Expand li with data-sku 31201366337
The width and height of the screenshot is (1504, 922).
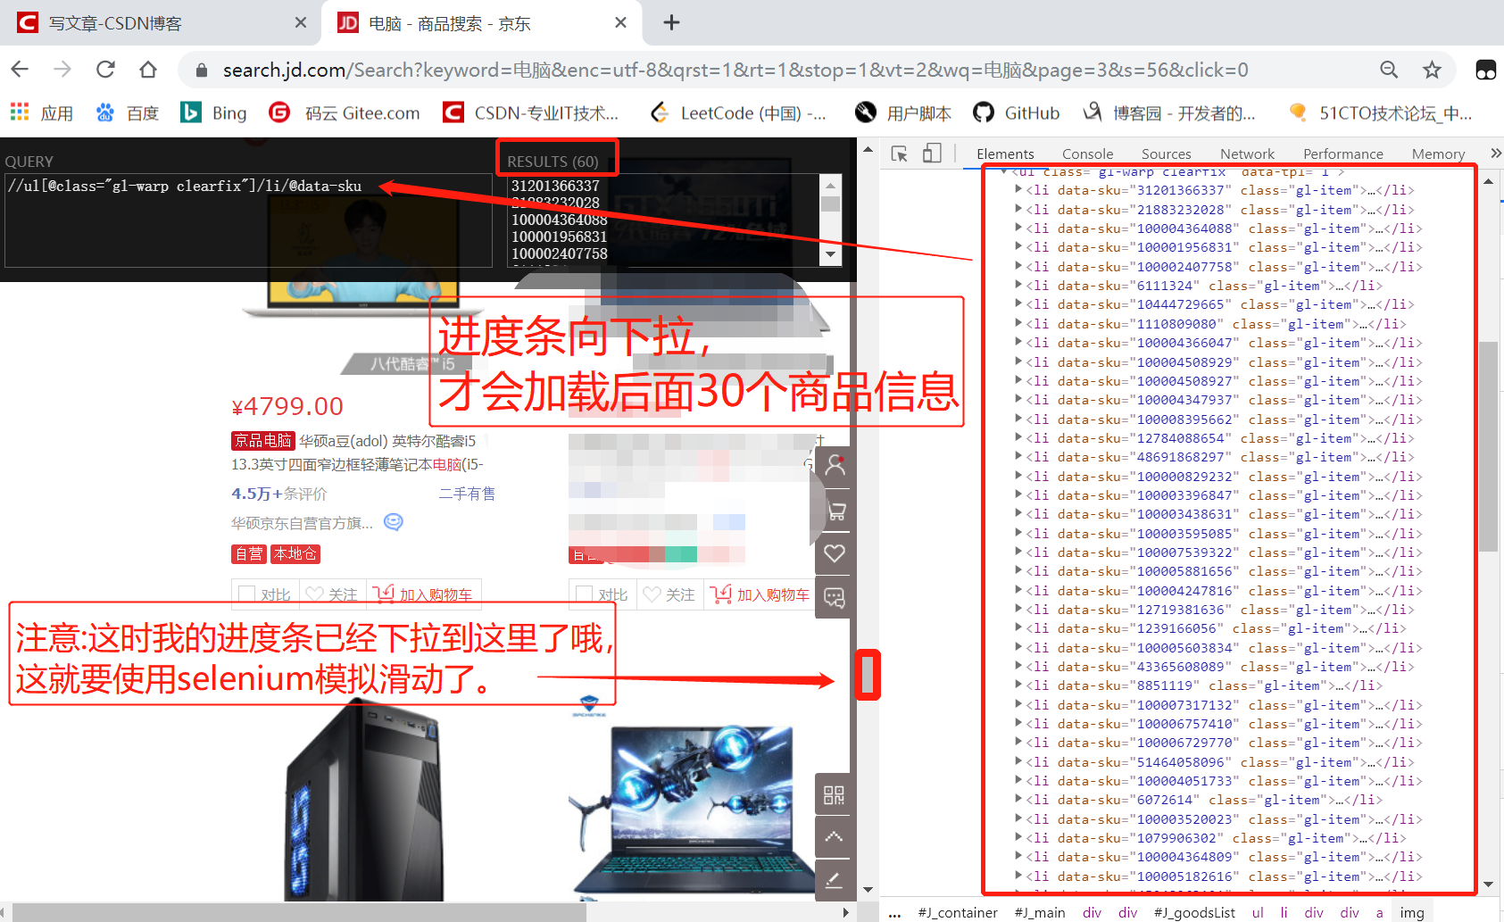[1018, 189]
